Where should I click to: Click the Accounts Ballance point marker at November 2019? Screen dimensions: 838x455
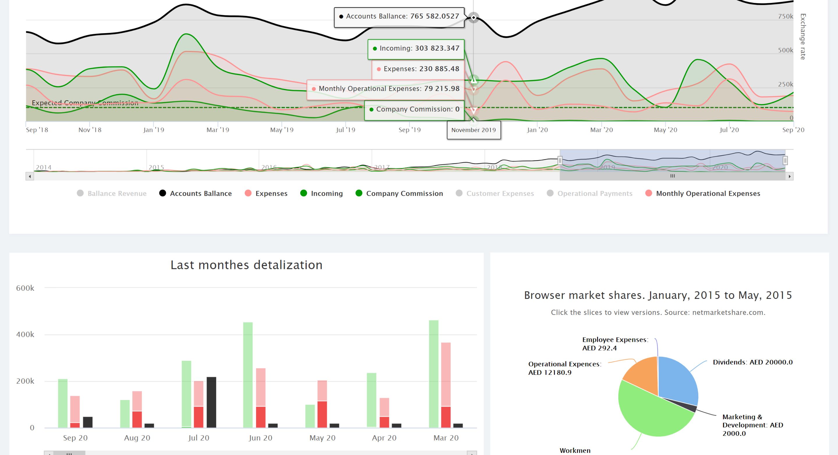click(x=474, y=17)
